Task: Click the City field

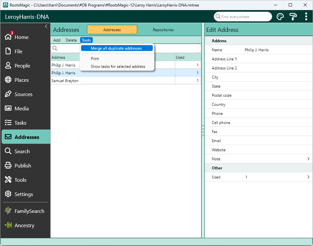Action: [259, 77]
